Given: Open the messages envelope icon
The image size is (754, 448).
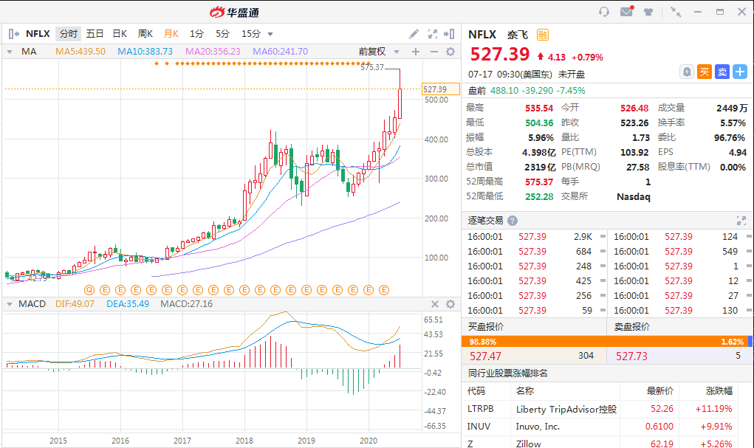Looking at the screenshot, I should point(626,11).
